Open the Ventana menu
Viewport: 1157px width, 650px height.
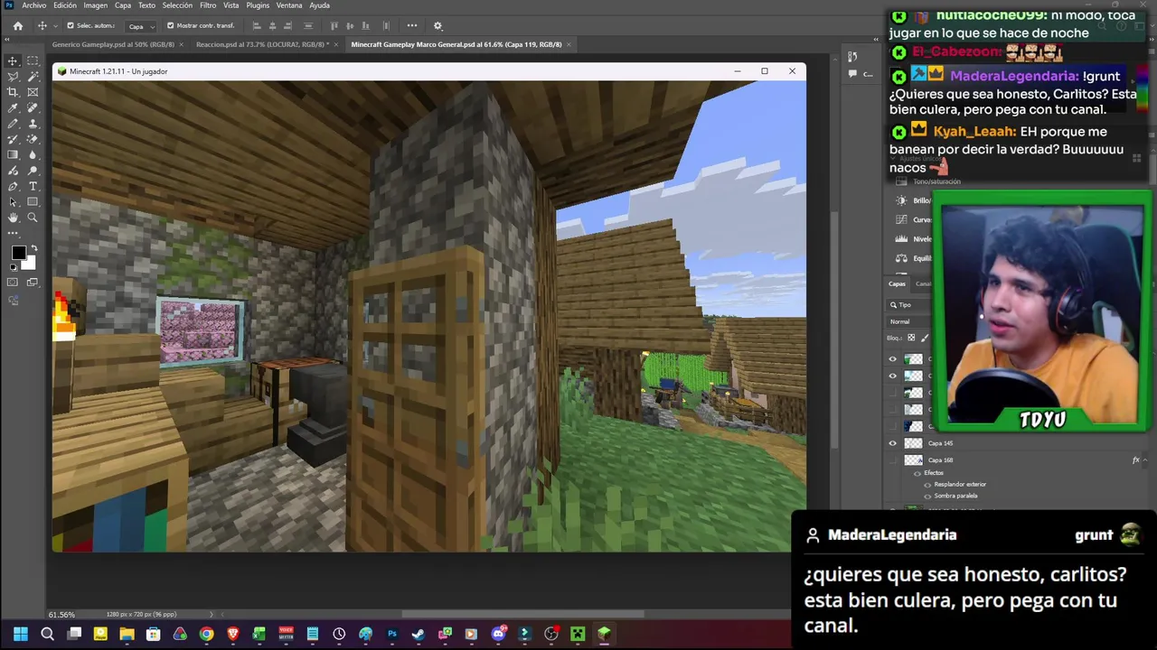(x=289, y=5)
